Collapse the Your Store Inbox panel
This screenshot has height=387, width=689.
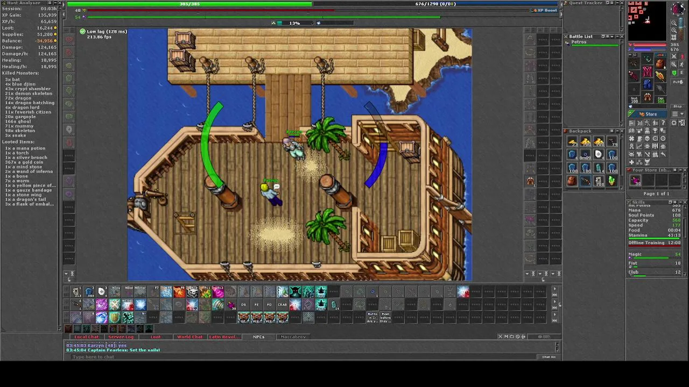point(680,170)
